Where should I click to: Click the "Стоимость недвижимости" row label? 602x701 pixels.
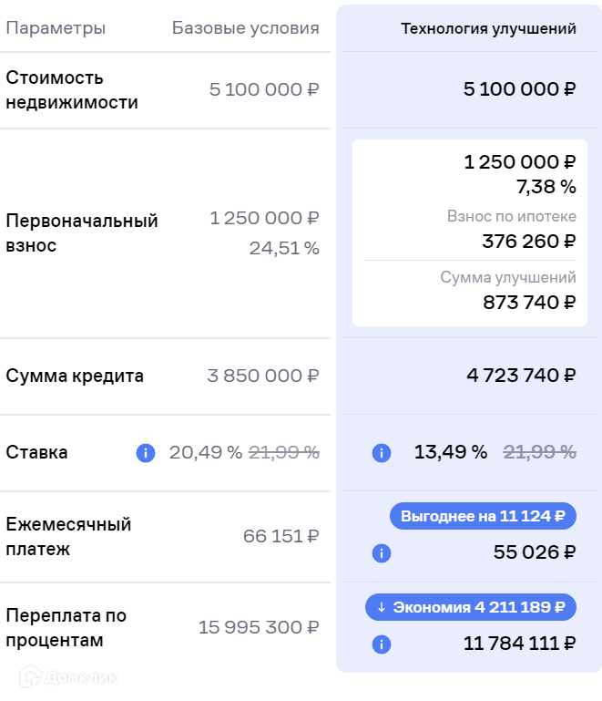pyautogui.click(x=72, y=90)
